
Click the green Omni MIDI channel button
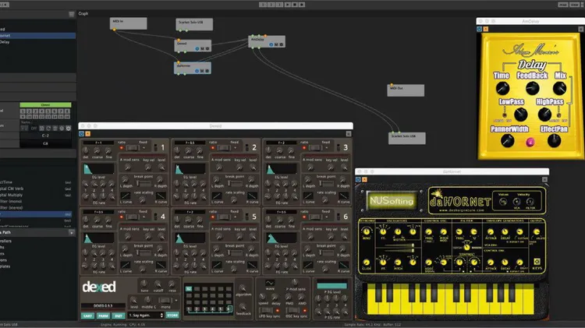point(45,105)
